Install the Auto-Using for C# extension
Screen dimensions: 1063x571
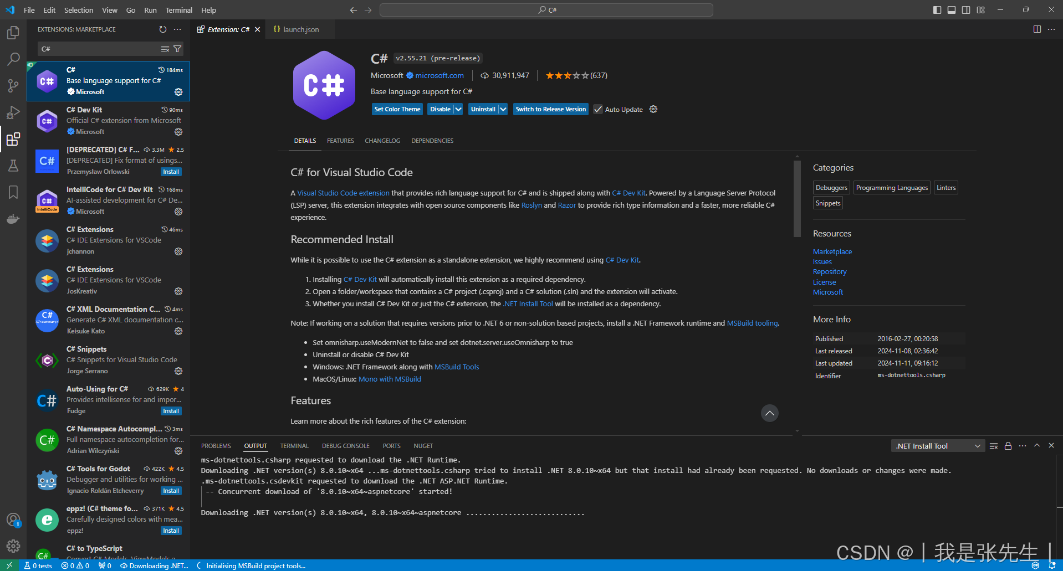pyautogui.click(x=171, y=411)
